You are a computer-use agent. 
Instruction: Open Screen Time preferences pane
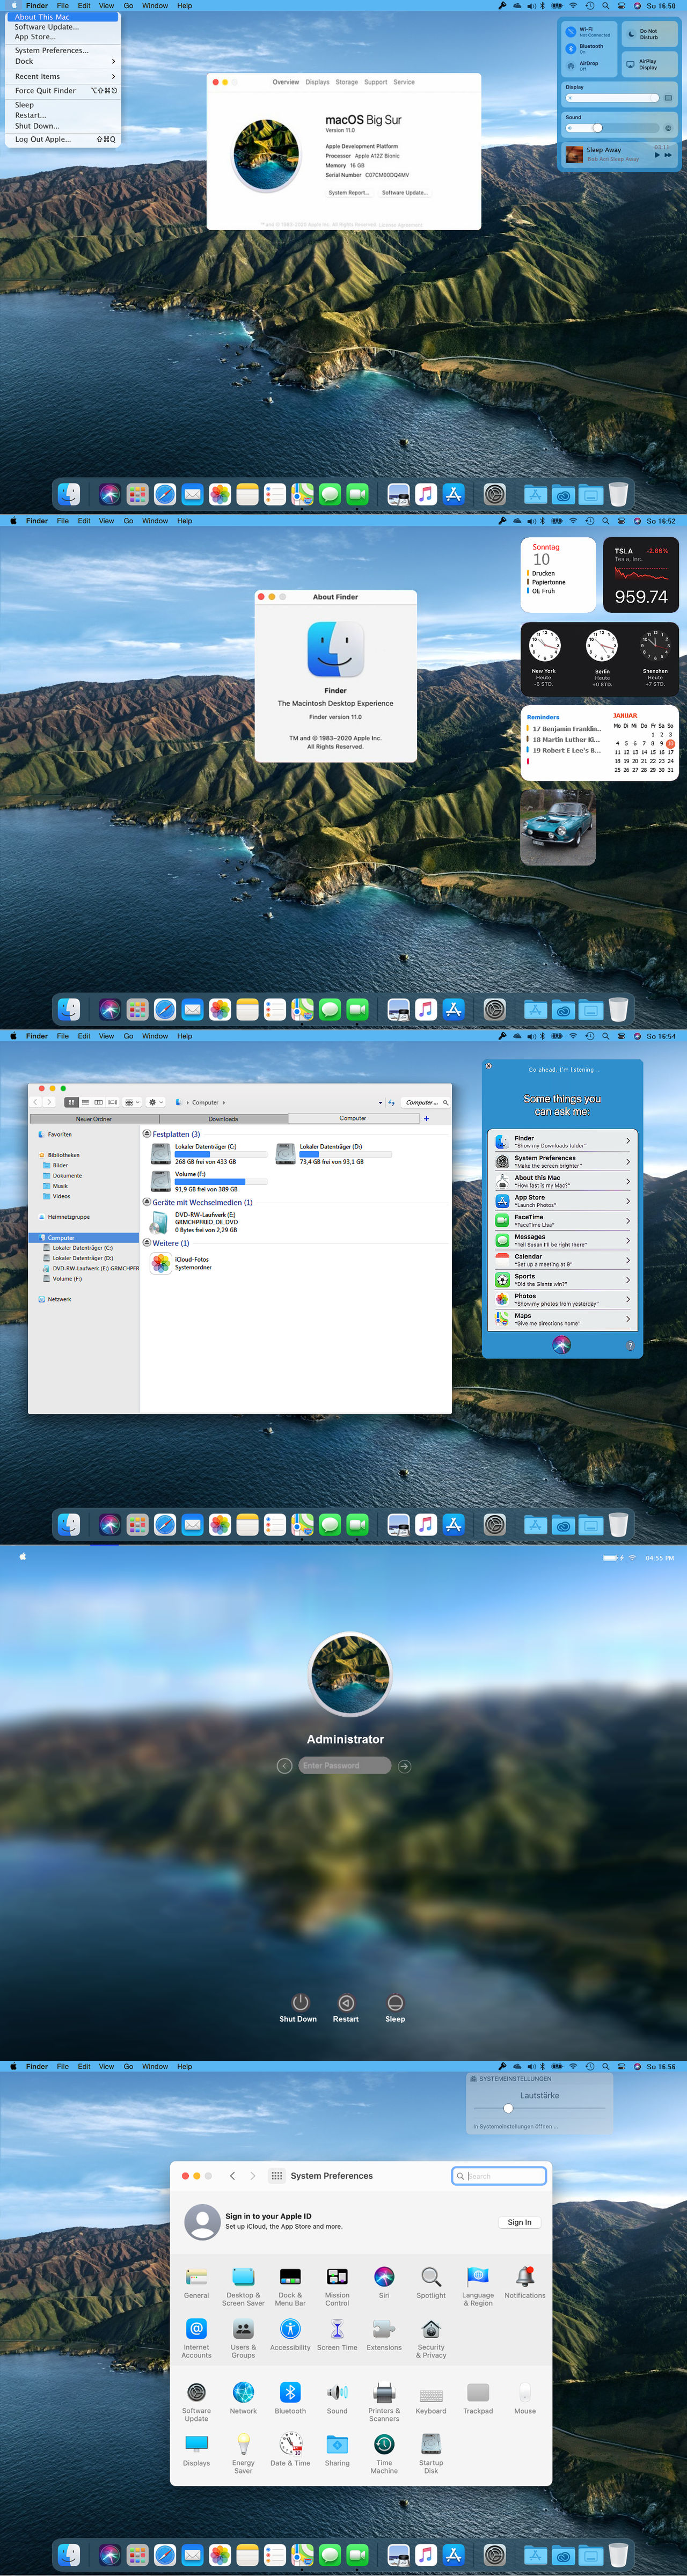click(x=337, y=2336)
